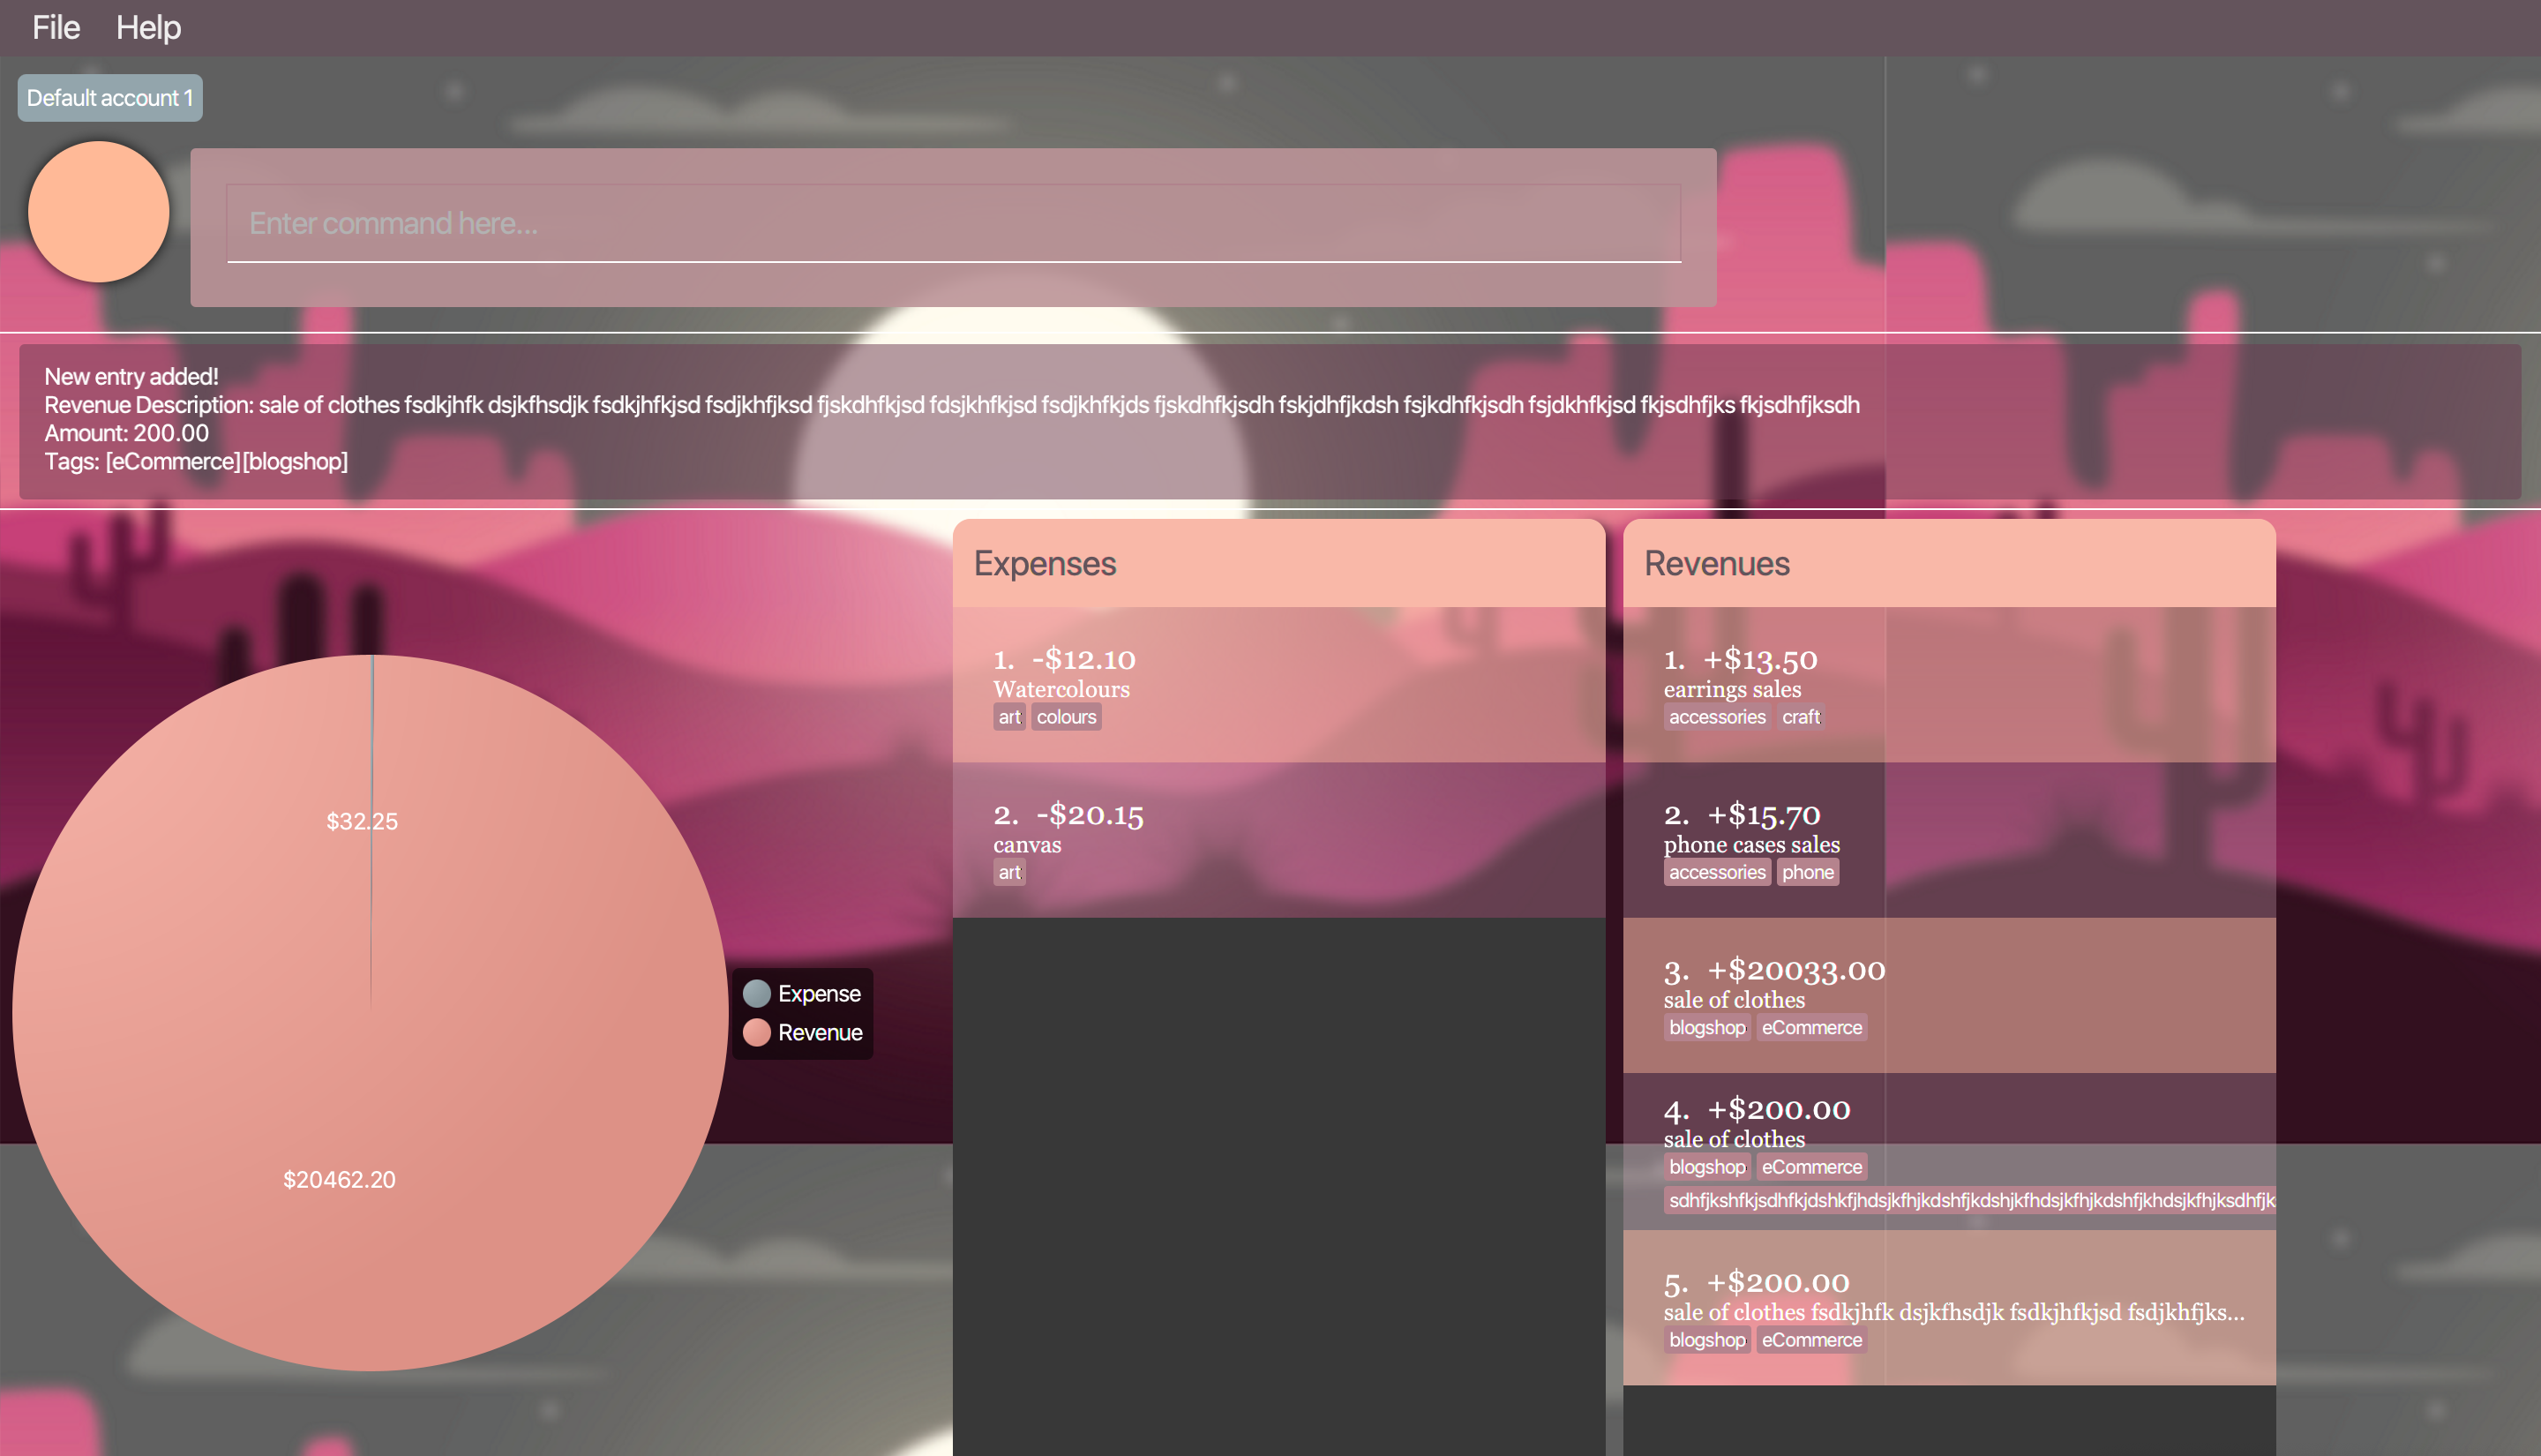The width and height of the screenshot is (2541, 1456).
Task: Click the Revenue legend color dot
Action: pyautogui.click(x=757, y=1032)
